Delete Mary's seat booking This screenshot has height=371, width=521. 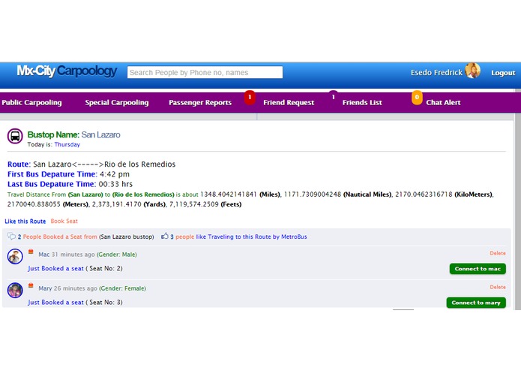(x=498, y=287)
